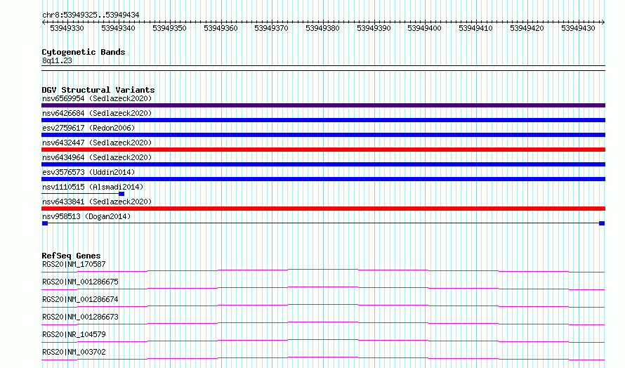Click ruler position 53949350
This screenshot has height=368, width=625.
point(169,28)
